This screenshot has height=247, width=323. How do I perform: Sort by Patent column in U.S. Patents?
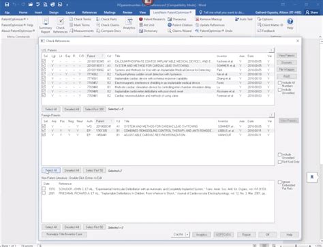(95, 56)
